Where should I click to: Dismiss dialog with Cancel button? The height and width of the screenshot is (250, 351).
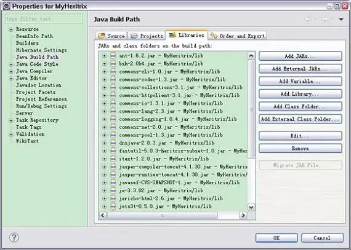(322, 238)
